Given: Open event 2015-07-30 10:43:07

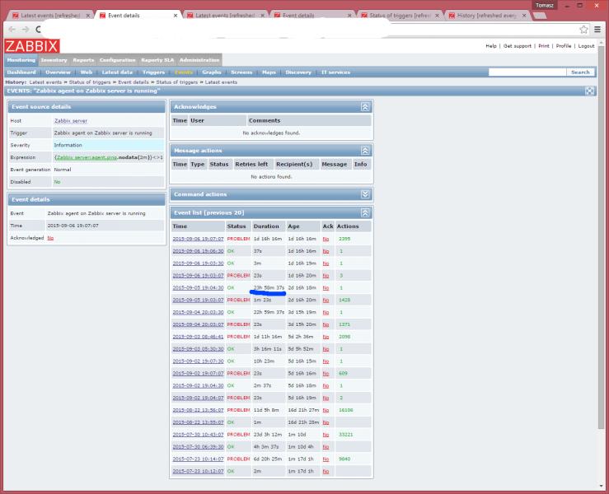Looking at the screenshot, I should pyautogui.click(x=198, y=434).
